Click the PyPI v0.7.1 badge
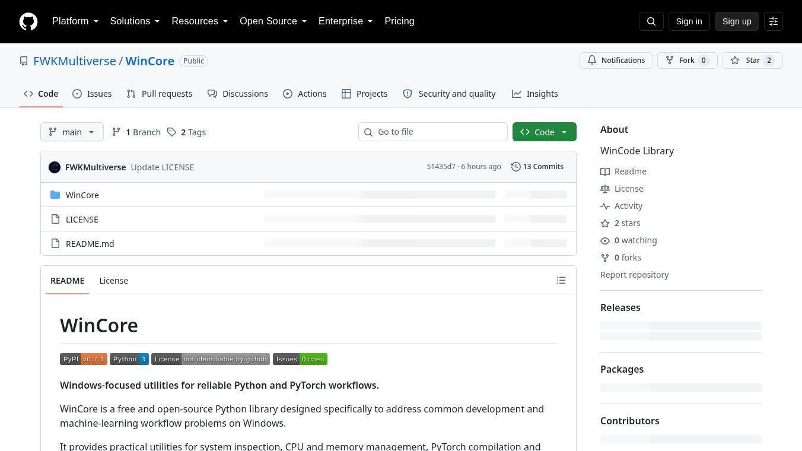Screen dimensions: 802x451 coord(84,359)
